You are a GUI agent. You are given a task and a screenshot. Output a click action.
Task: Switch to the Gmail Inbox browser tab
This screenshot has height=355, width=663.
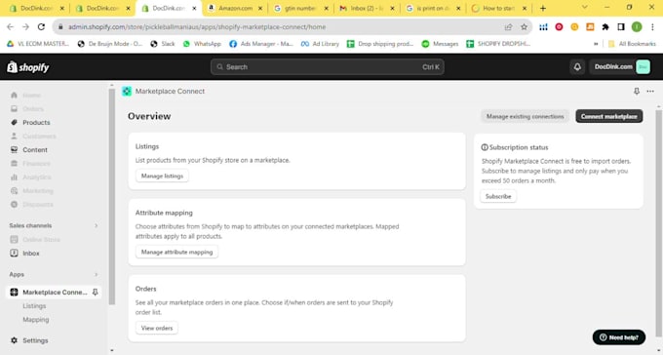(367, 8)
